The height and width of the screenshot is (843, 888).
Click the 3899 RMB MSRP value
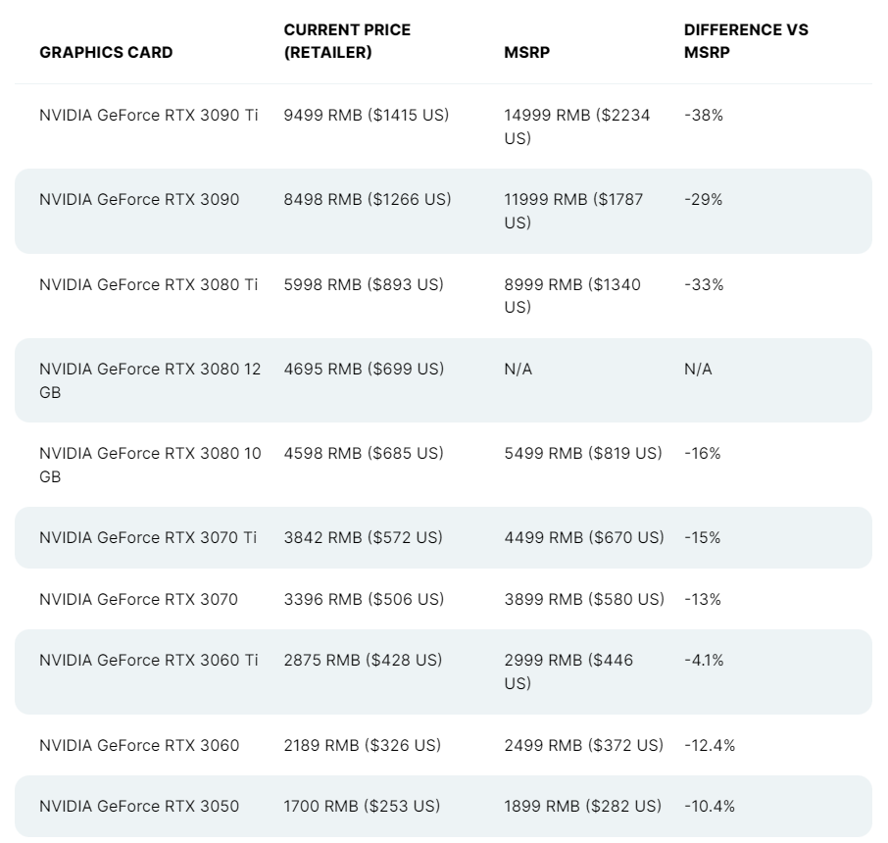[x=583, y=599]
